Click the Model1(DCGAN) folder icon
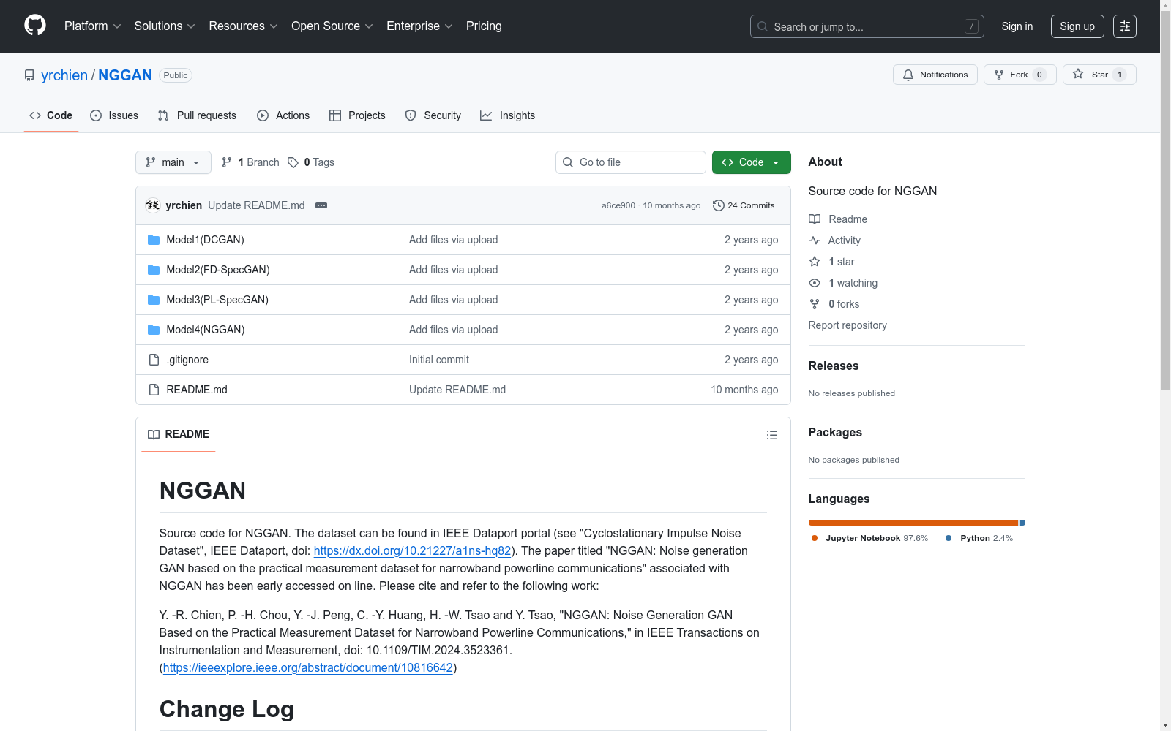The height and width of the screenshot is (731, 1171). pos(154,240)
